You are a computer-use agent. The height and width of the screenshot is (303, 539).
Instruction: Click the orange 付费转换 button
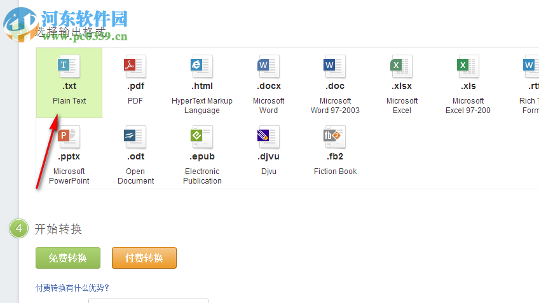(x=144, y=258)
